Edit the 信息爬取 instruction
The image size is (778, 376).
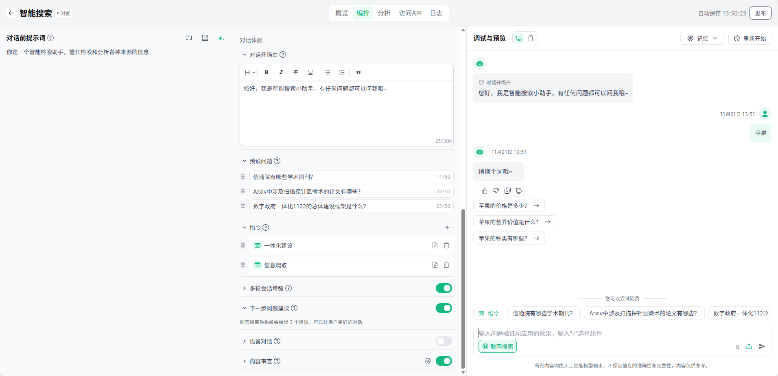[435, 265]
